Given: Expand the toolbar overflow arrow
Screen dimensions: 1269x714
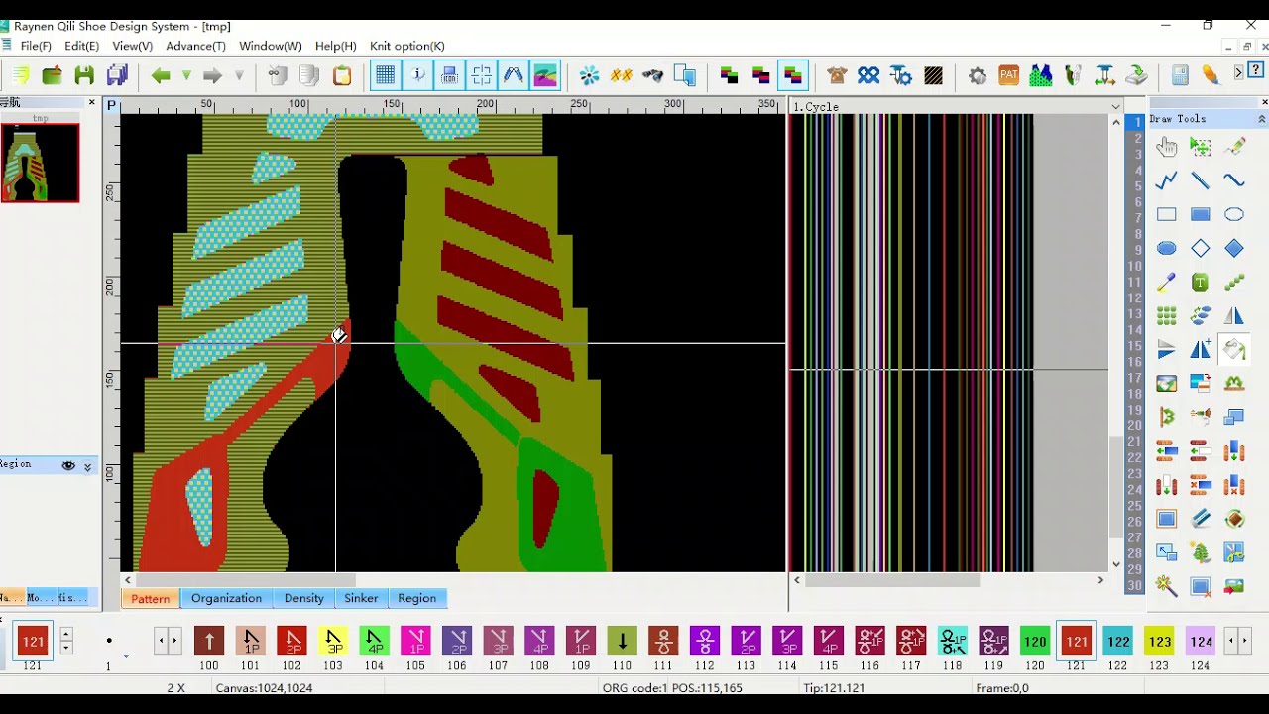Looking at the screenshot, I should pyautogui.click(x=1238, y=73).
